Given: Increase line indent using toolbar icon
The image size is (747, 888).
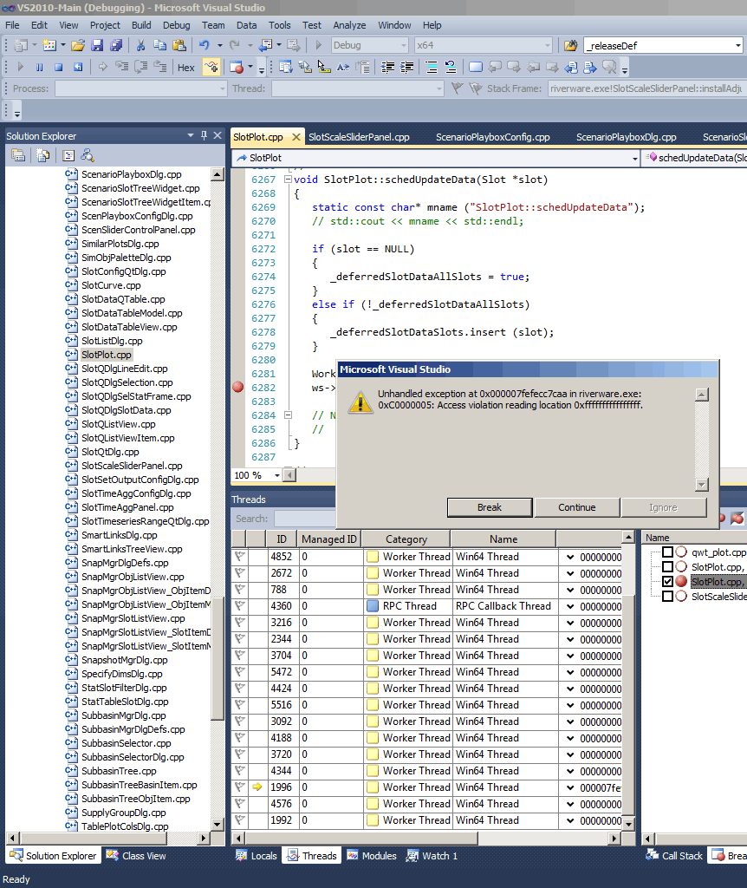Looking at the screenshot, I should tap(407, 68).
